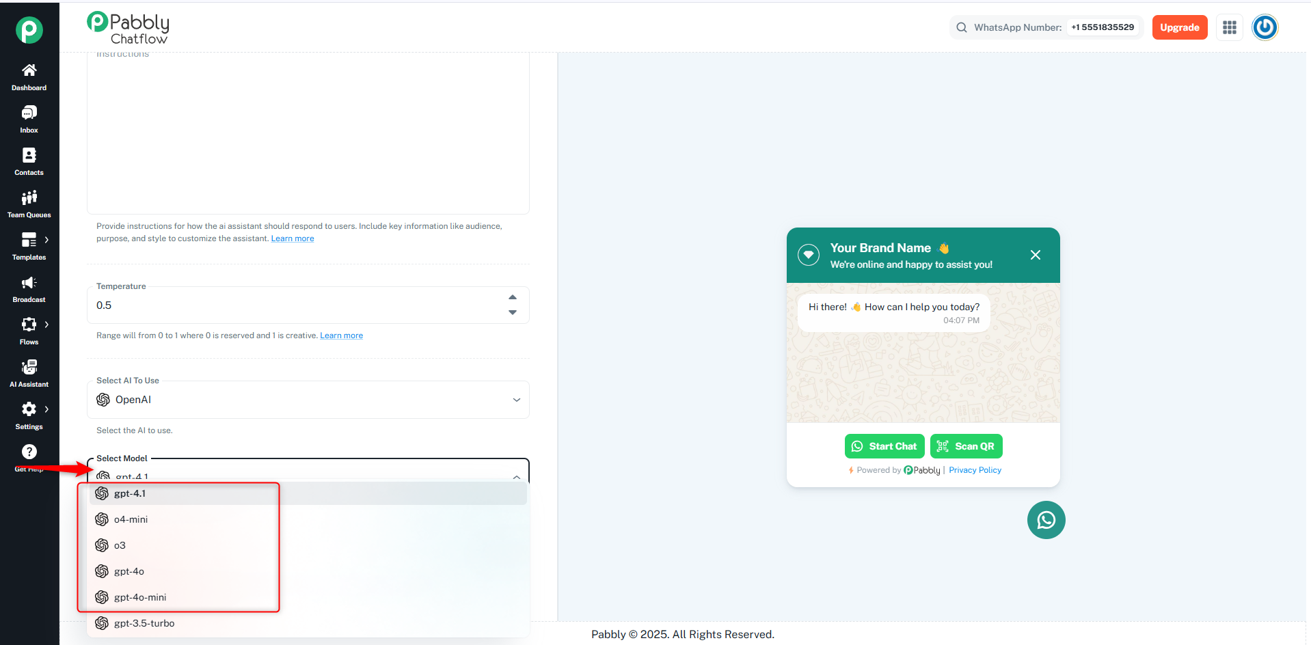This screenshot has height=645, width=1311.
Task: Increase the Temperature value with up arrow
Action: click(x=513, y=297)
